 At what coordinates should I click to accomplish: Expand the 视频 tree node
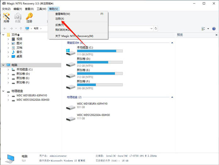point(8,39)
